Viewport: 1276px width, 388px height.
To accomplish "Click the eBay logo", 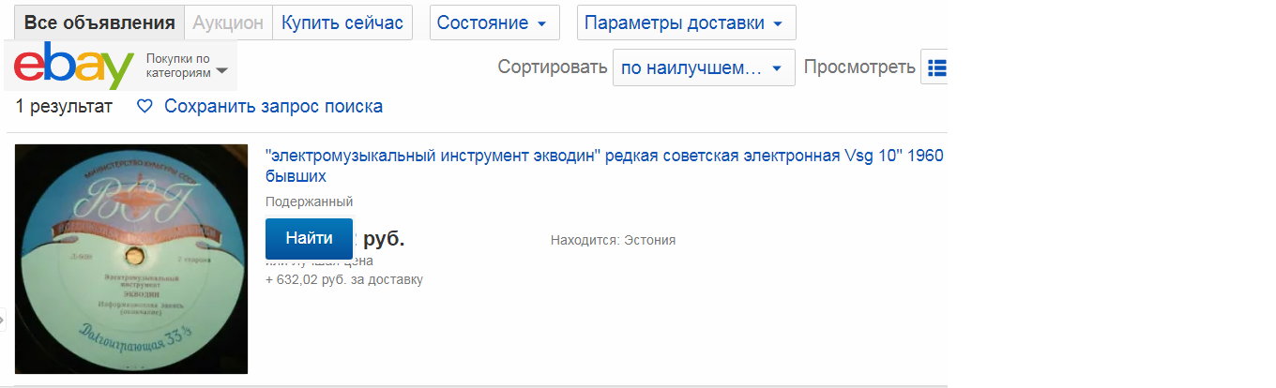I will point(75,66).
